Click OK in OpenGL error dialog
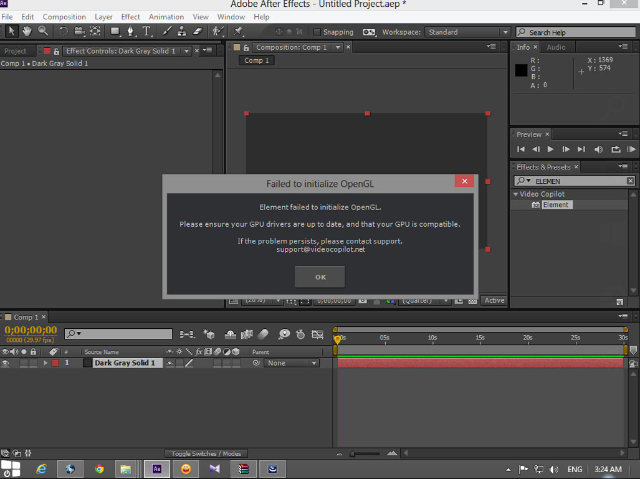This screenshot has width=640, height=479. click(320, 277)
